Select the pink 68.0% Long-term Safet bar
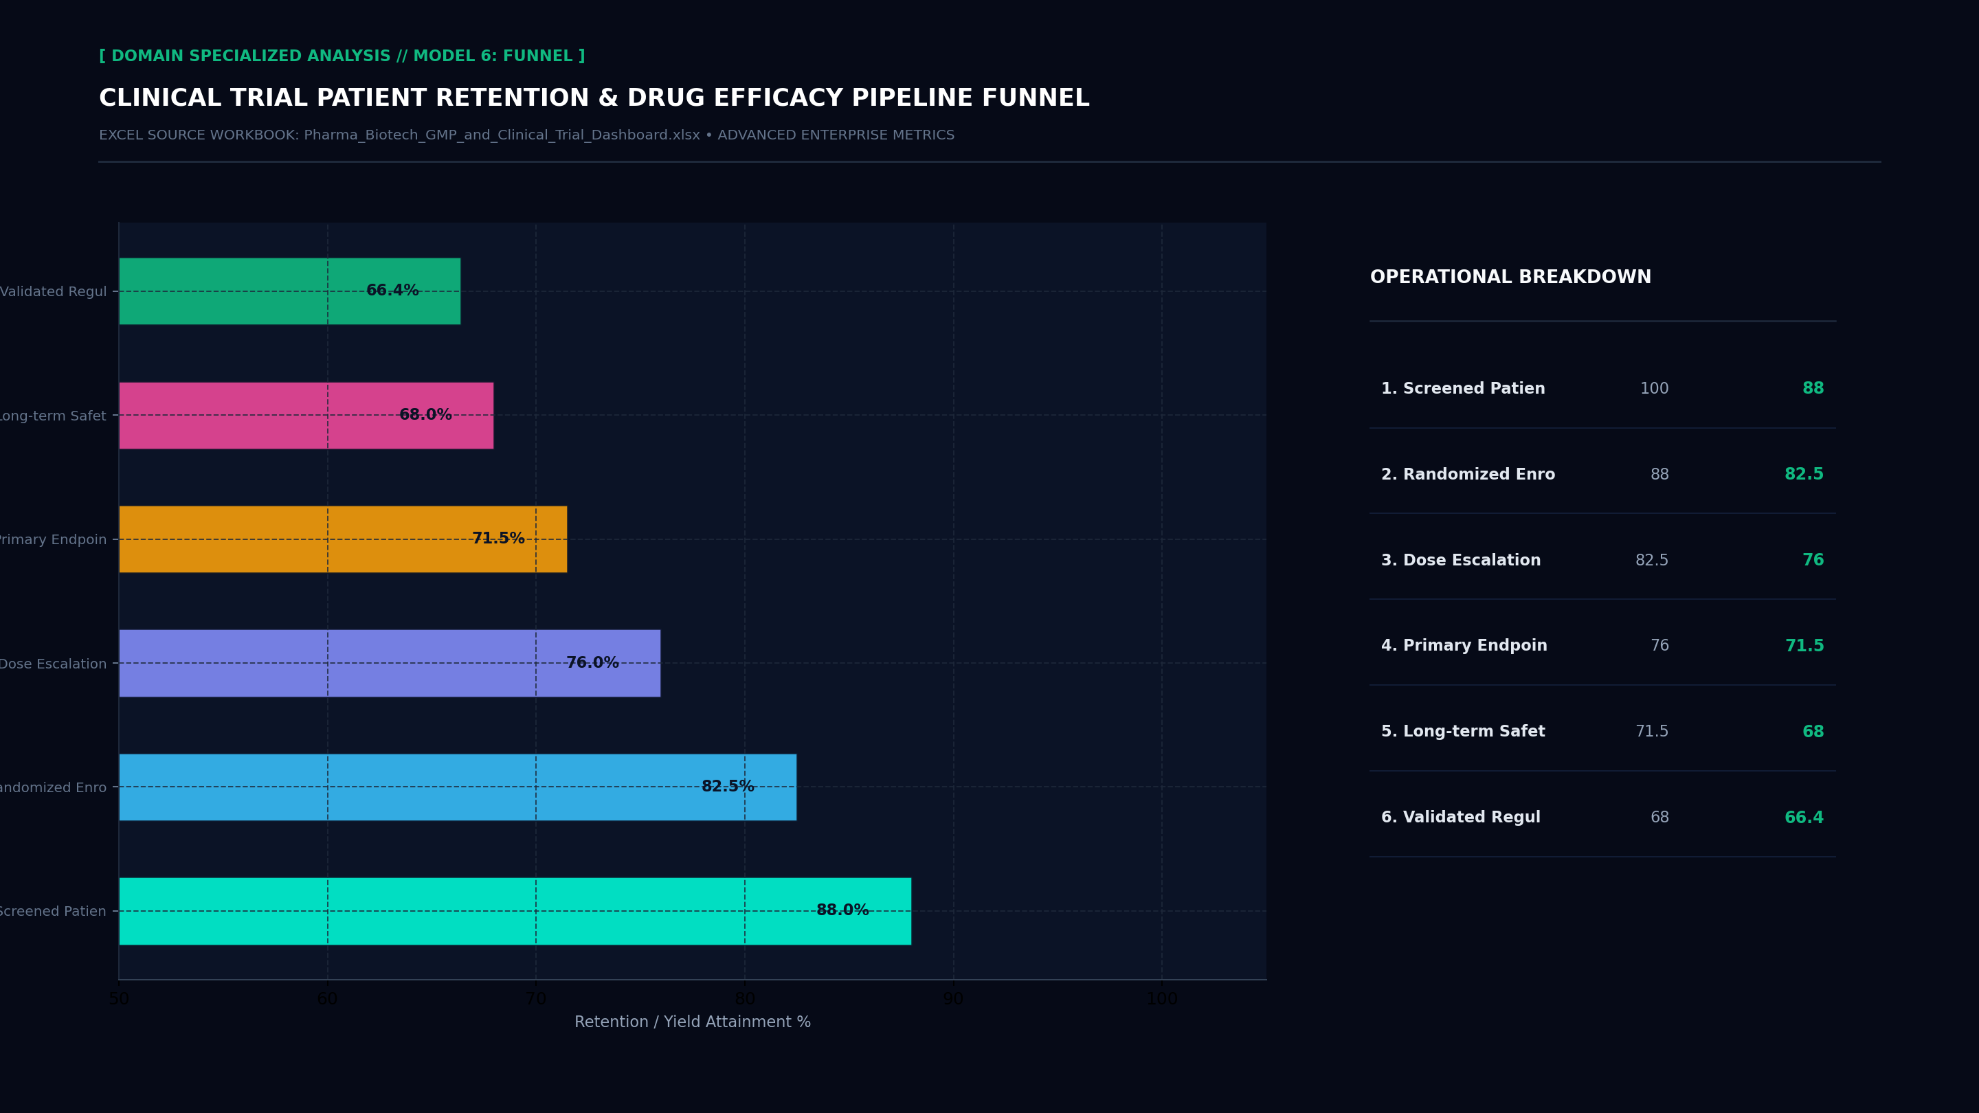 coord(306,416)
